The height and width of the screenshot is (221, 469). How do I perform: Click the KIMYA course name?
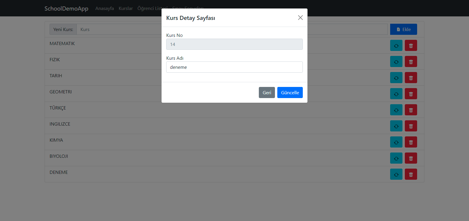coord(56,140)
